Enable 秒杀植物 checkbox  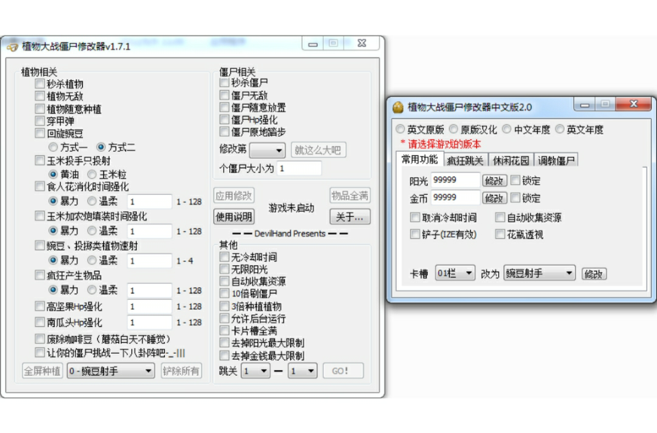click(40, 83)
